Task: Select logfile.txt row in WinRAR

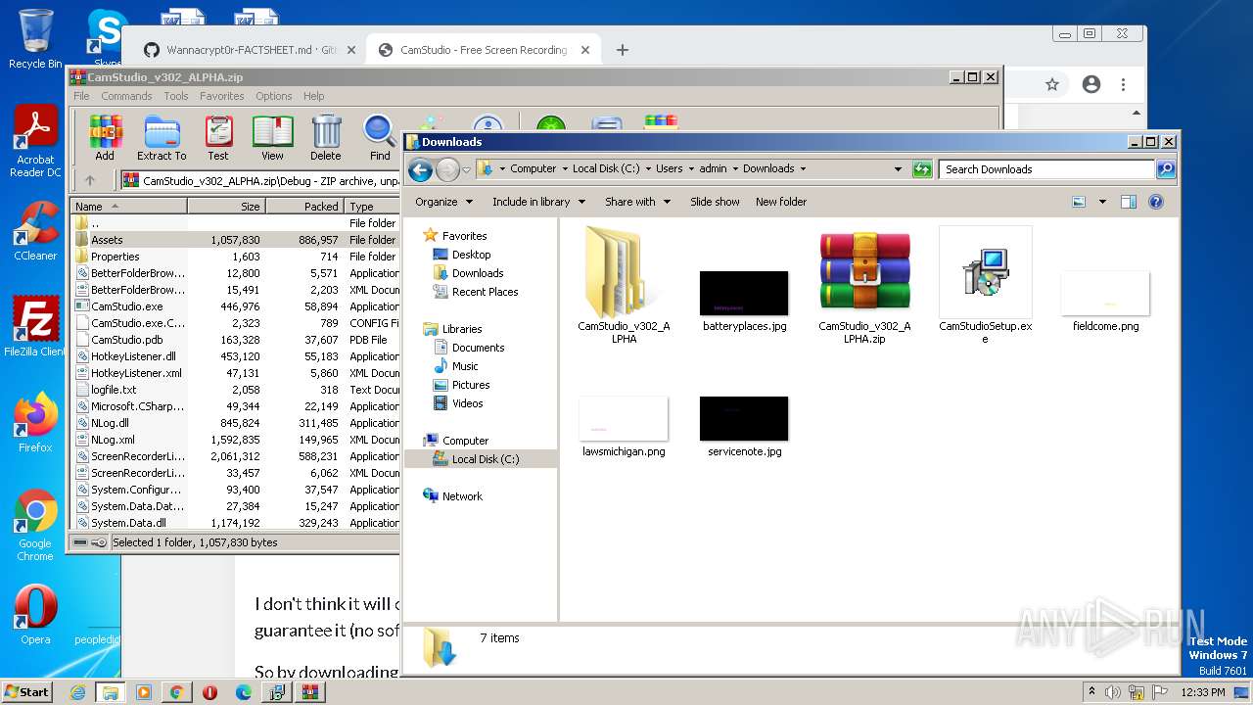Action: tap(236, 390)
